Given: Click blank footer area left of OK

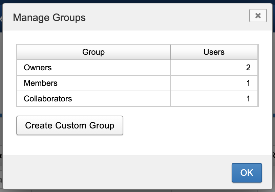Looking at the screenshot, I should coord(119,173).
